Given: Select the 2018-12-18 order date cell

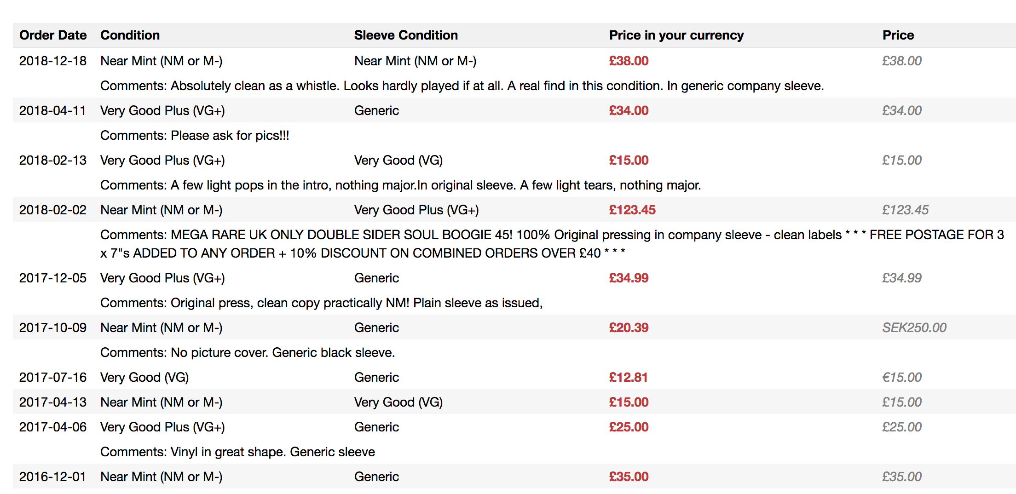Looking at the screenshot, I should tap(53, 61).
